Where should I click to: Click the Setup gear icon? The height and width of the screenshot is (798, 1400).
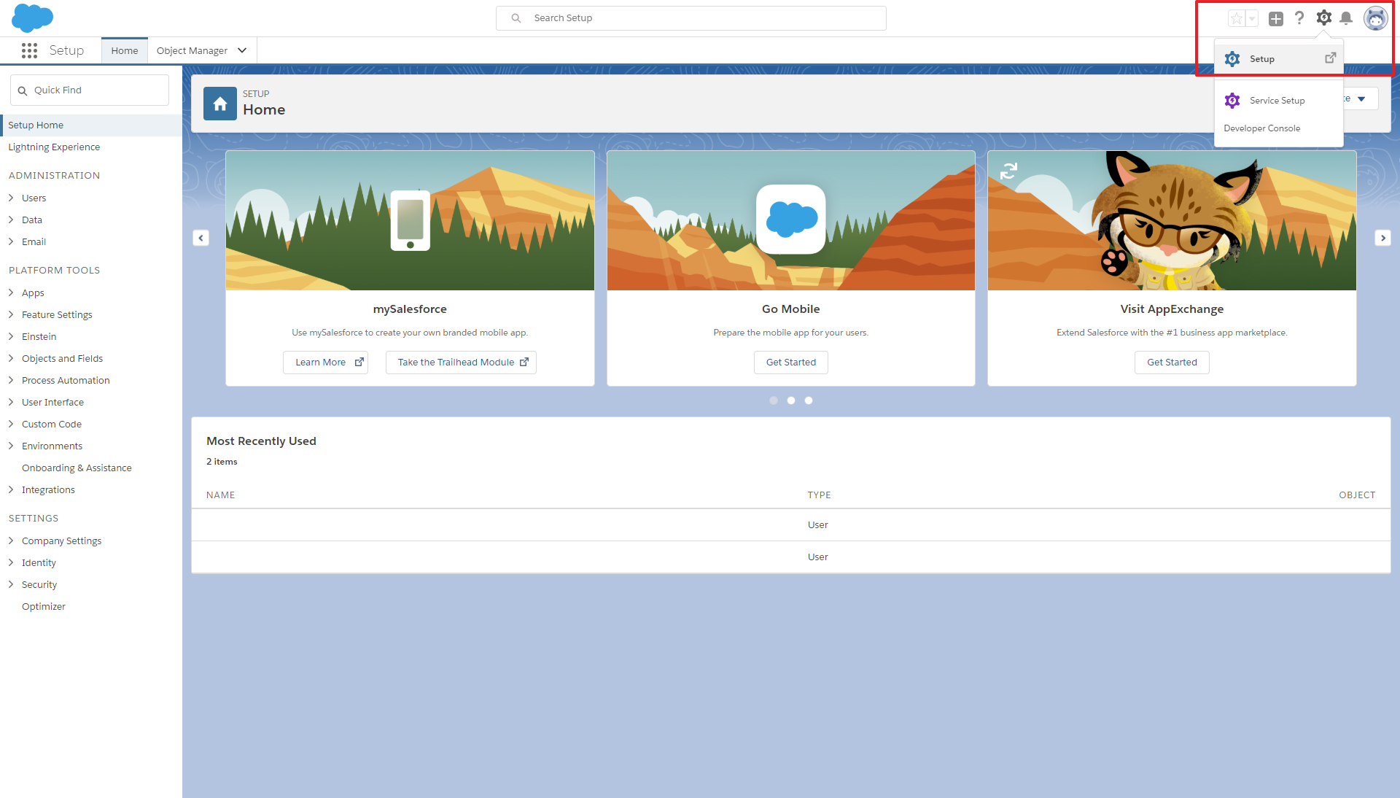(1323, 18)
